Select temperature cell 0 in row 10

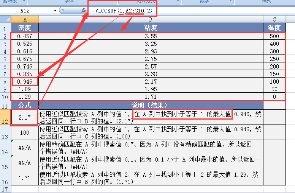(x=274, y=96)
